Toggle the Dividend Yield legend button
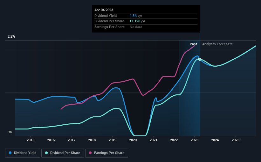261x162 pixels. (x=23, y=153)
